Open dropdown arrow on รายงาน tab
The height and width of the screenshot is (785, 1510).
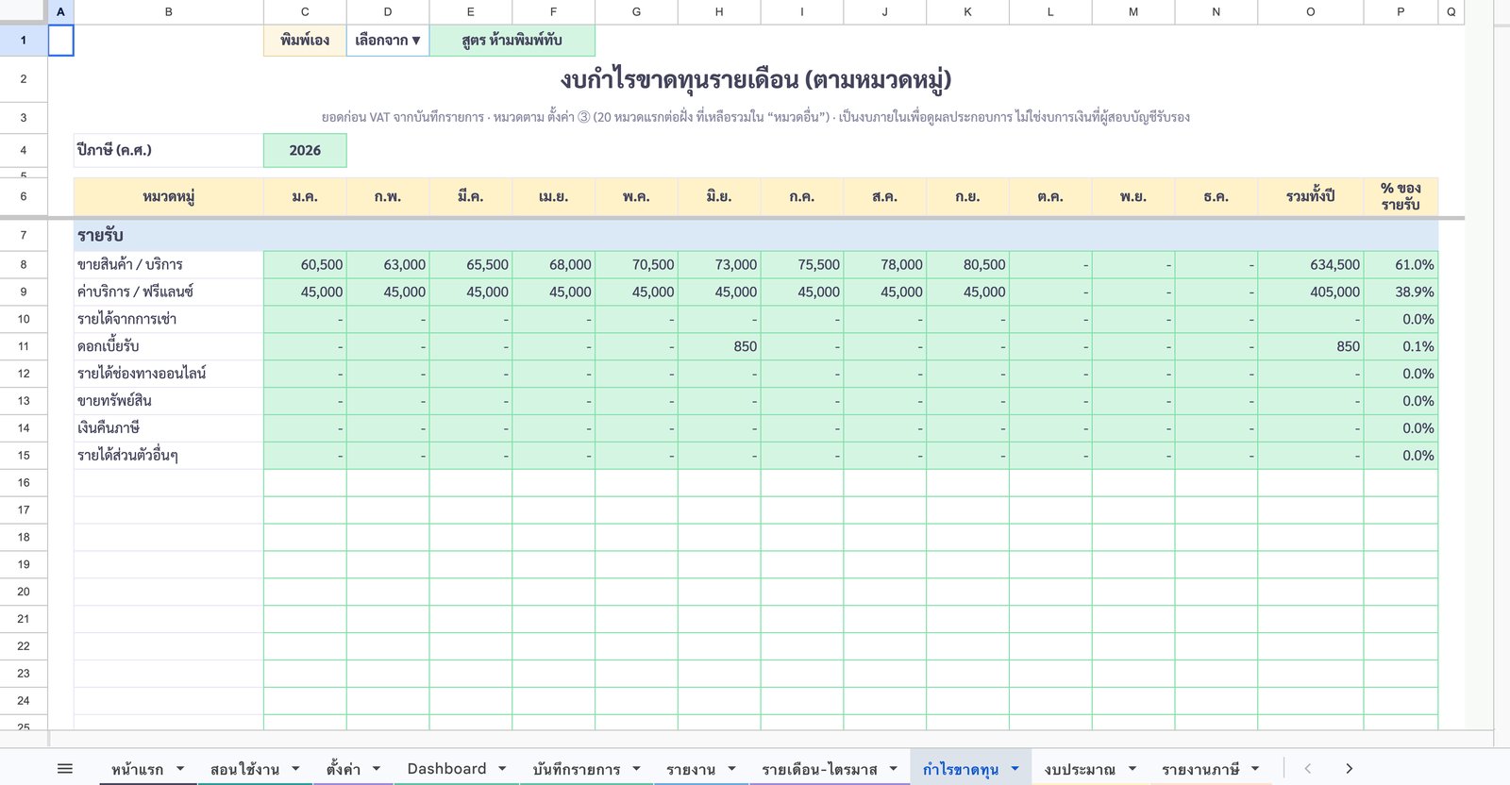[x=731, y=769]
